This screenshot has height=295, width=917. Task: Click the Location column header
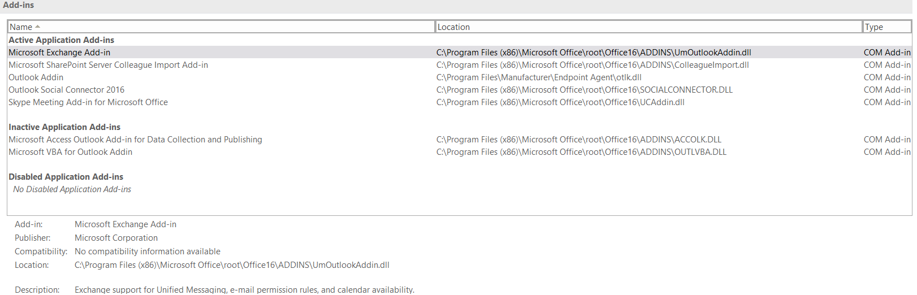(x=649, y=27)
